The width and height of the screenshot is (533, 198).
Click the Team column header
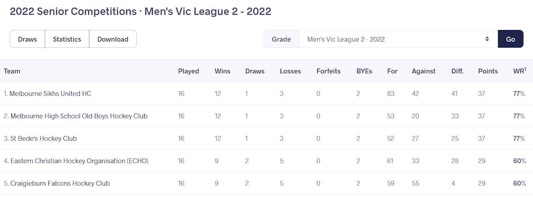pos(12,71)
